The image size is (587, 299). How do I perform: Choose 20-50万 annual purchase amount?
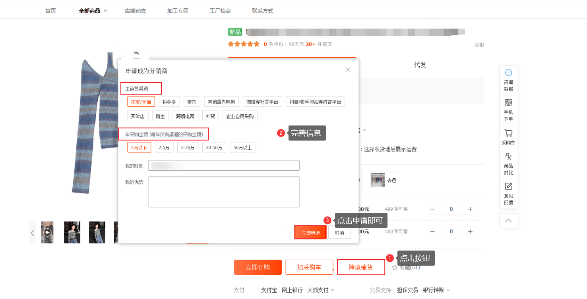click(x=214, y=148)
